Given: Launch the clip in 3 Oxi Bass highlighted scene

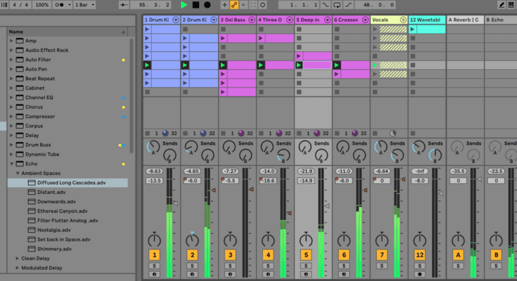Looking at the screenshot, I should click(x=224, y=65).
